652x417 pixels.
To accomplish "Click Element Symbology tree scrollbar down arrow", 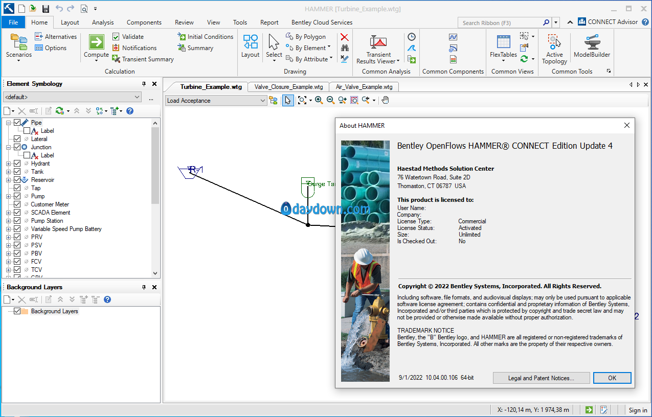I will tap(155, 274).
